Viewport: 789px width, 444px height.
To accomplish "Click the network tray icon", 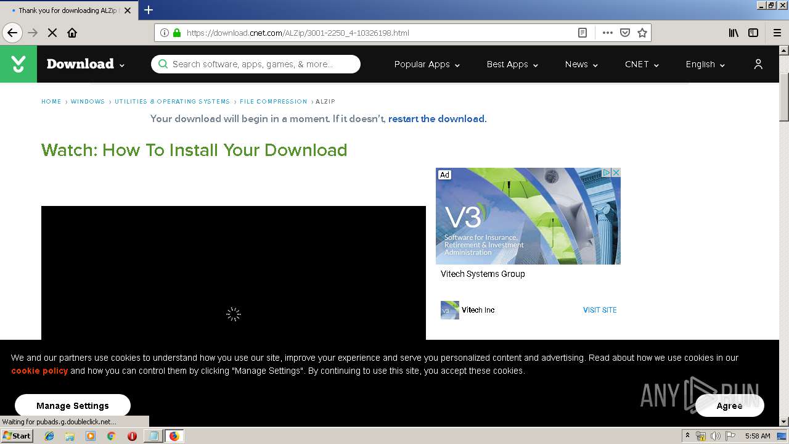I will (x=701, y=436).
